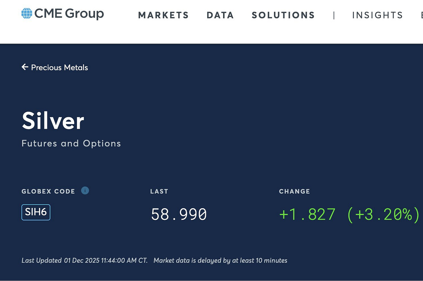423x281 pixels.
Task: Select the SIH6 contract code button
Action: 36,212
